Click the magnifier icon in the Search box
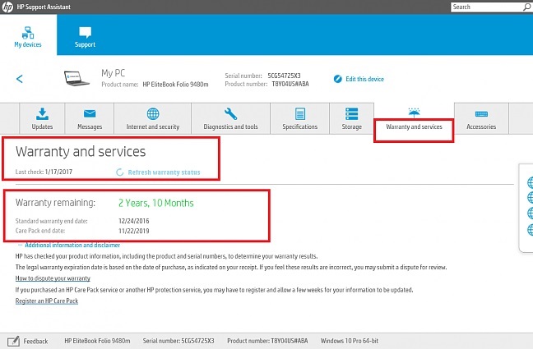533x349 pixels. (x=527, y=7)
